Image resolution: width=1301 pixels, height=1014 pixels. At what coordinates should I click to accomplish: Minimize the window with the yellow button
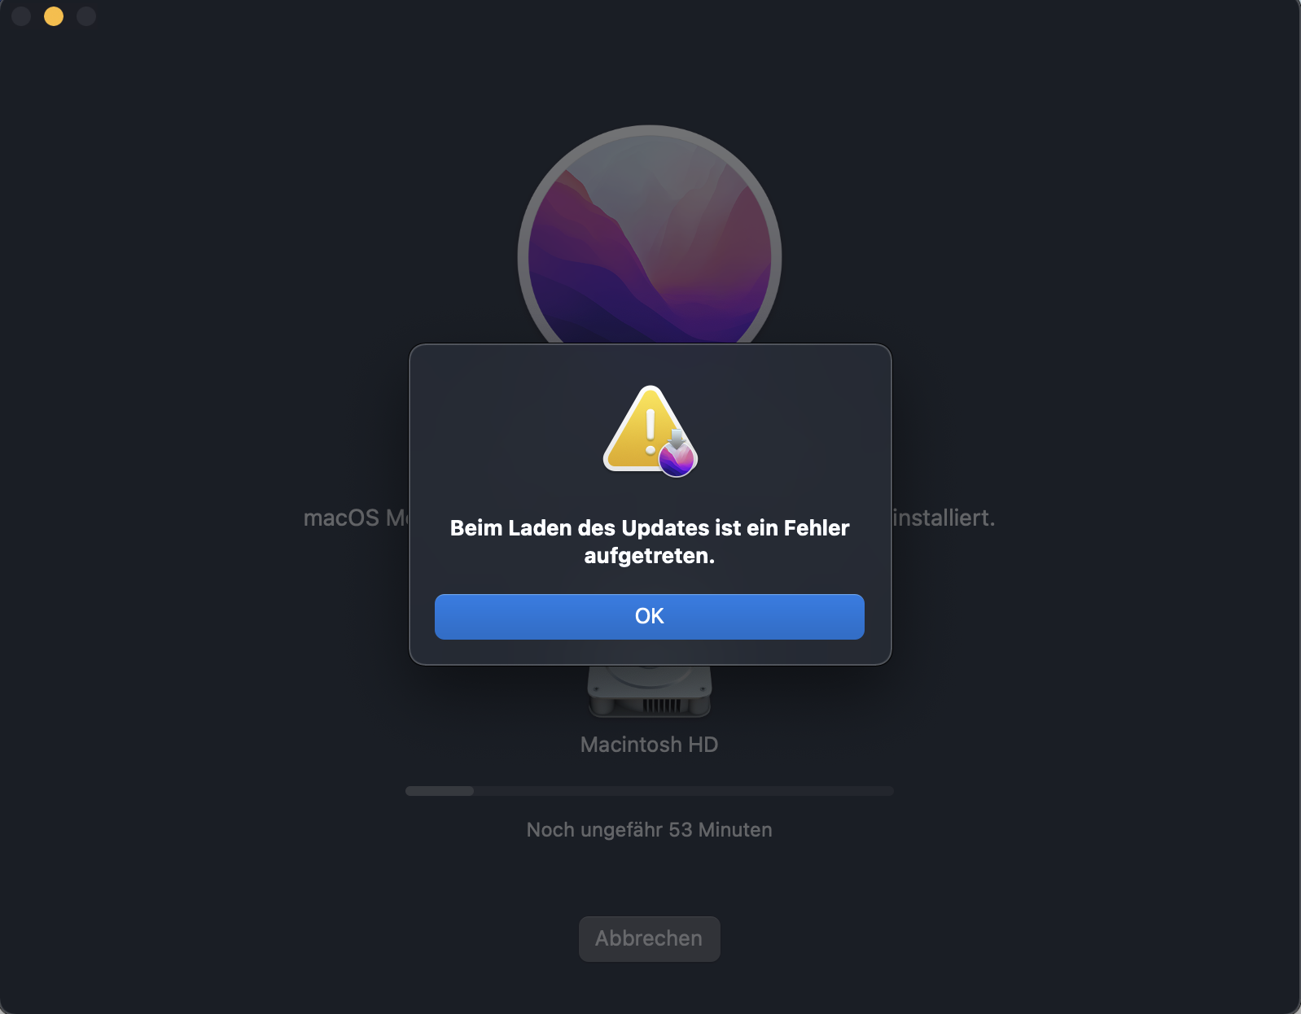54,16
